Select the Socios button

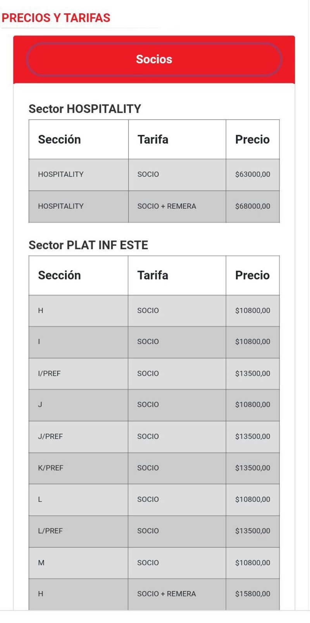tap(154, 59)
